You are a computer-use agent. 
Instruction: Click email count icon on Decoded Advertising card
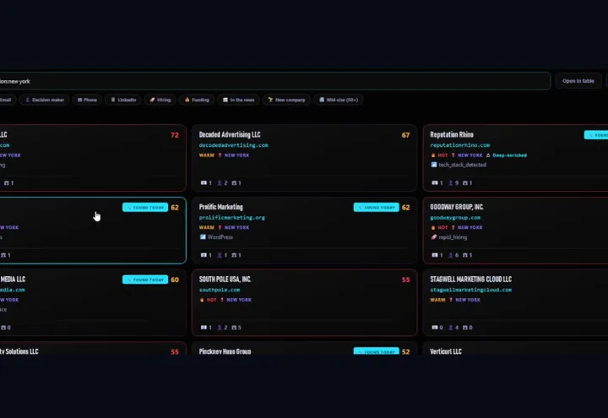pos(204,183)
